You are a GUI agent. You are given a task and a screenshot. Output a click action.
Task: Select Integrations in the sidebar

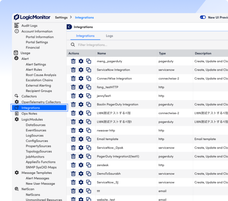coord(39,108)
